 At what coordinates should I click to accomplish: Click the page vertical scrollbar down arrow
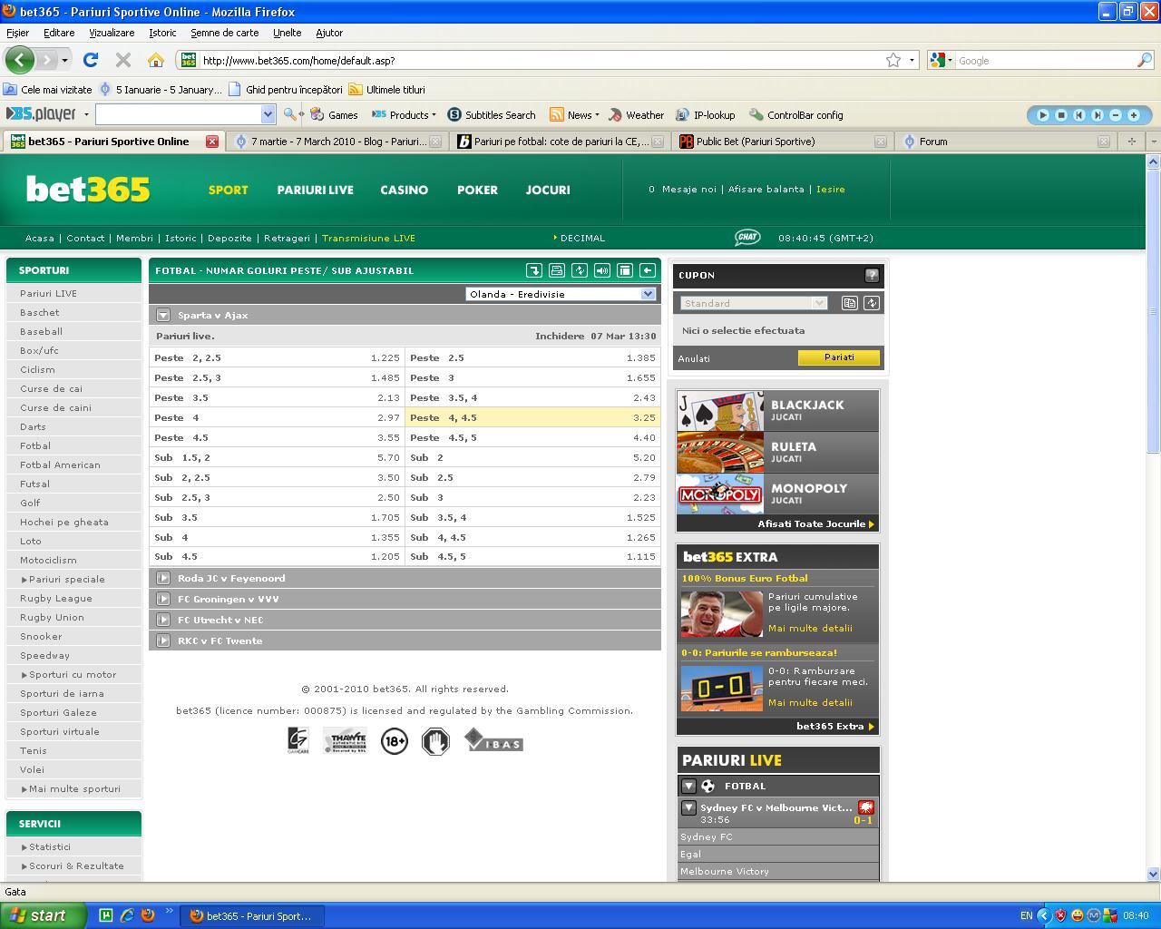coord(1154,875)
